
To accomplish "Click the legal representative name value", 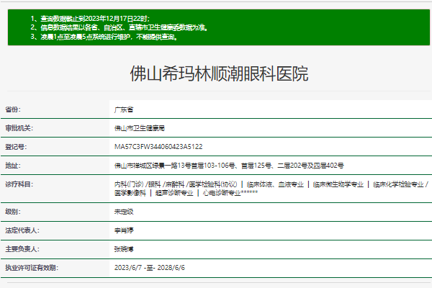I will tap(124, 230).
